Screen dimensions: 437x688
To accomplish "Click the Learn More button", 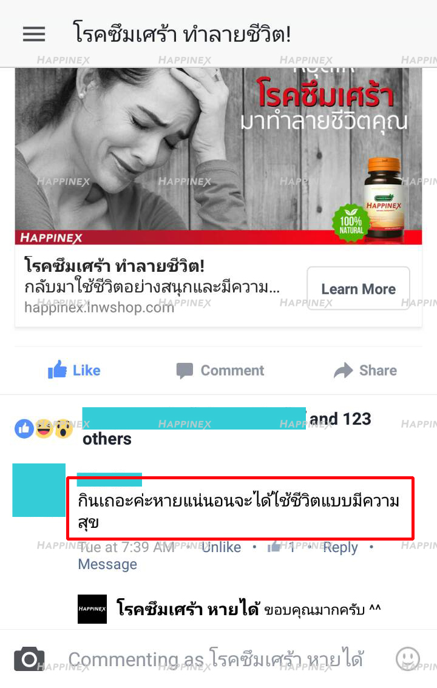I will [359, 289].
